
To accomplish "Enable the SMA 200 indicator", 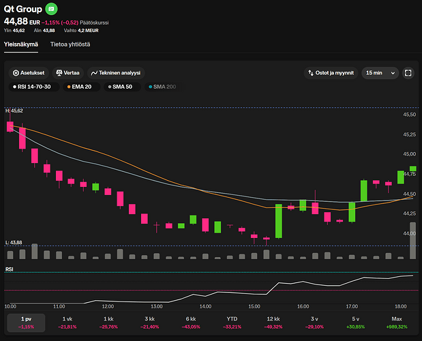I will [x=161, y=87].
